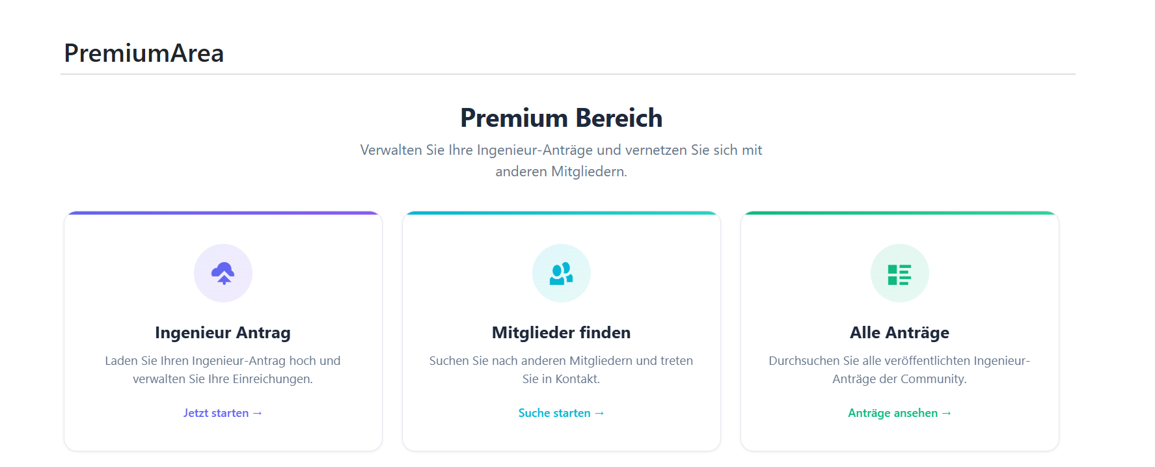Select the Mitglieder finden card title
1155x467 pixels.
click(561, 332)
